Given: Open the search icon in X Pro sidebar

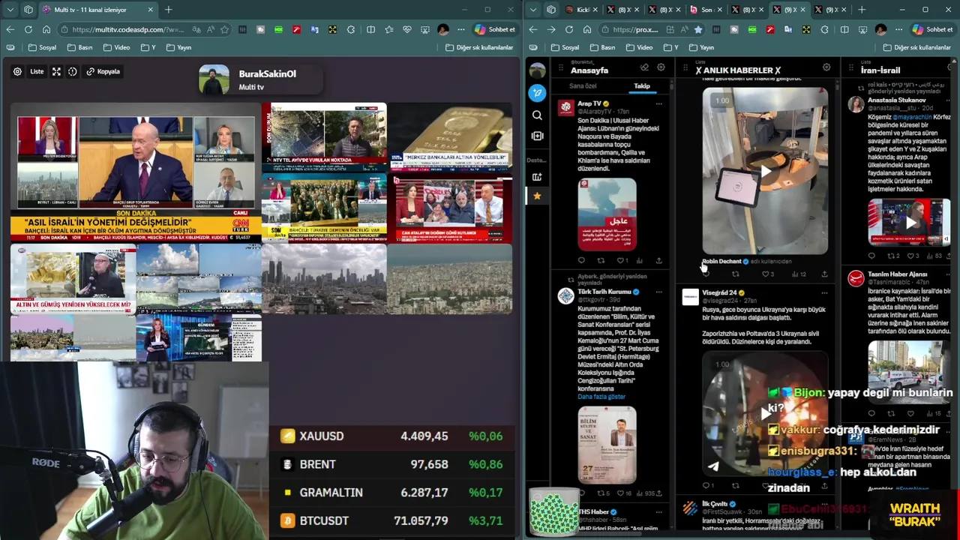Looking at the screenshot, I should coord(537,115).
